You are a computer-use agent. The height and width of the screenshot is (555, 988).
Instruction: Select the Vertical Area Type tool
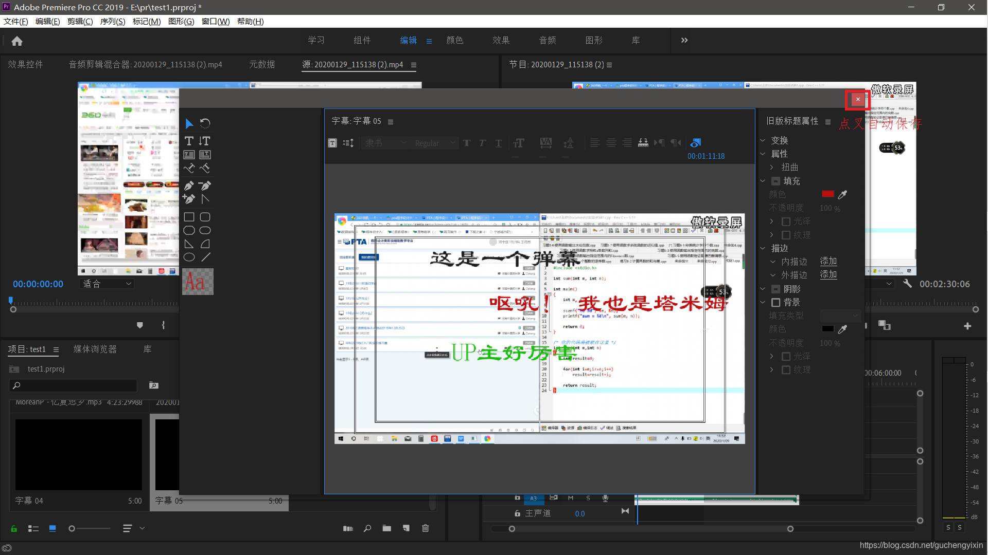pos(205,155)
